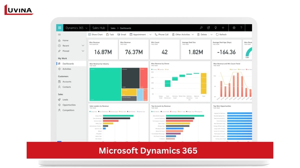Collapse sidebar with the hamburger icon
This screenshot has width=300, height=168.
pyautogui.click(x=59, y=35)
